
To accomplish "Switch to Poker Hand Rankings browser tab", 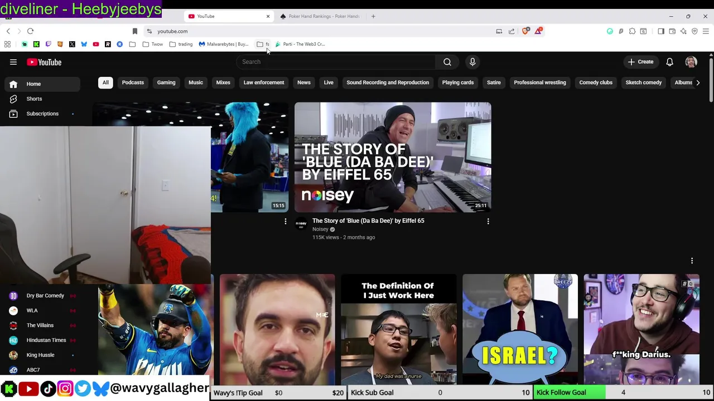I will pyautogui.click(x=320, y=16).
